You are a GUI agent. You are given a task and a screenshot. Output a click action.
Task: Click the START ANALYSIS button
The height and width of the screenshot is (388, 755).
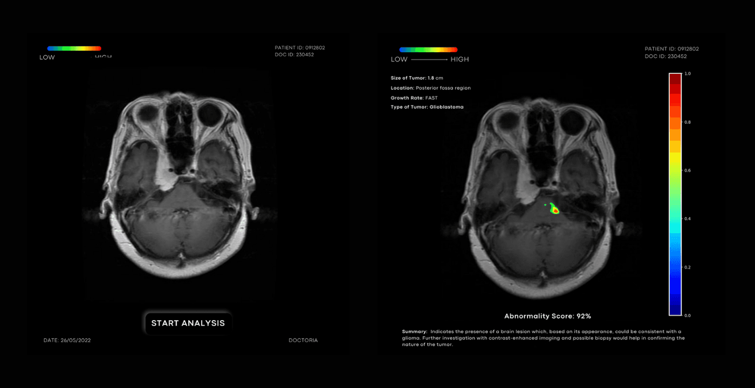coord(188,323)
